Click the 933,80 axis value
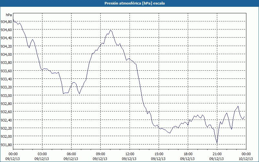Viewport: 259px width, 162px height. point(6,63)
